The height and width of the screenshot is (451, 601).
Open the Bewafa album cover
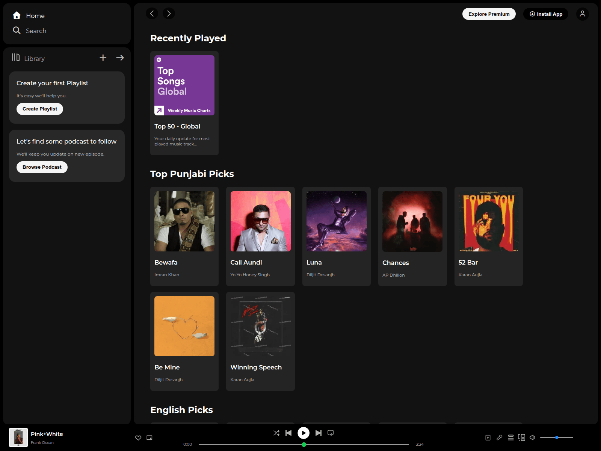coord(184,221)
